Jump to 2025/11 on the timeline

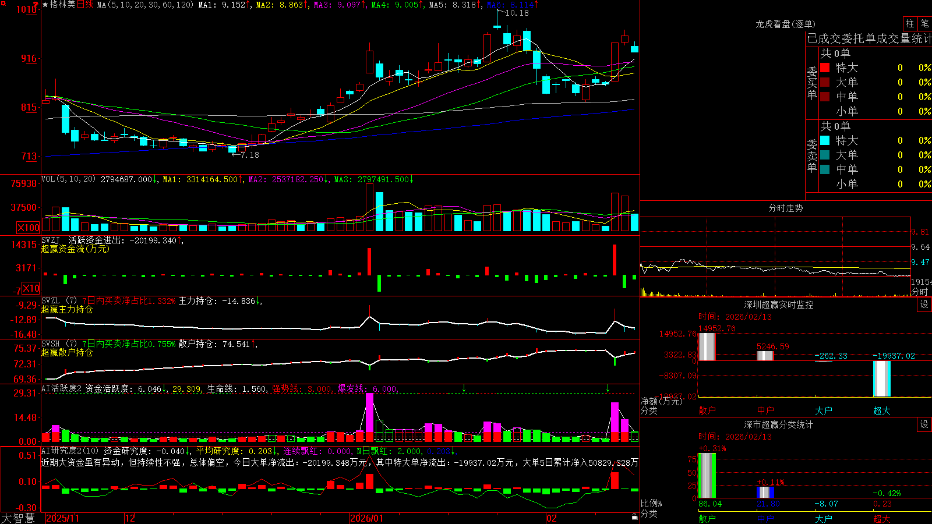(x=62, y=518)
